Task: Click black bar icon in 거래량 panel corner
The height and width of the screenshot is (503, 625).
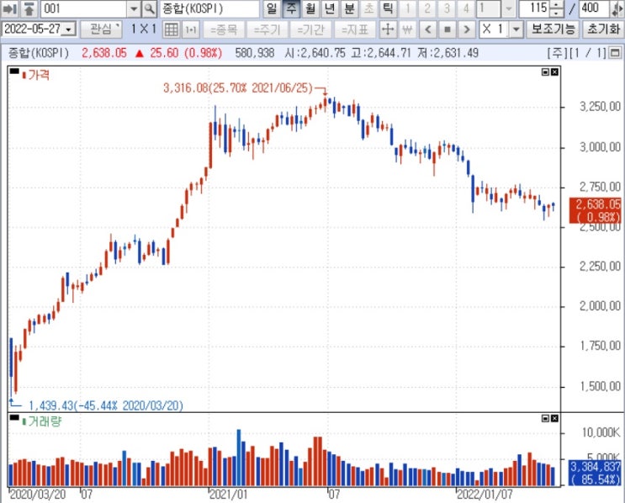Action: pos(14,418)
